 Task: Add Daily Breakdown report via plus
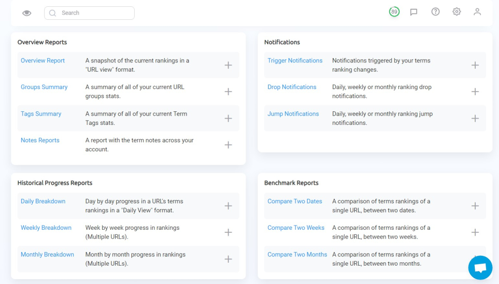point(228,206)
